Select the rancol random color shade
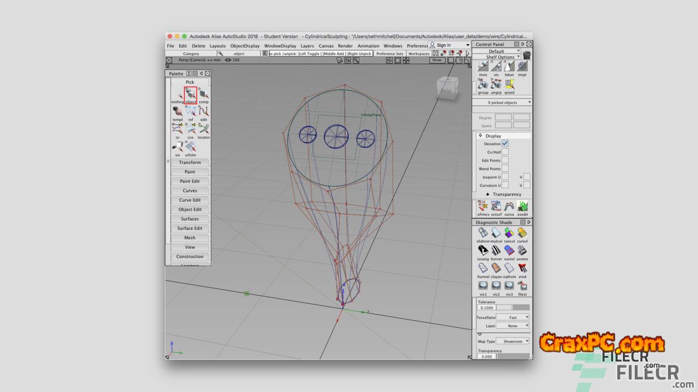698x392 pixels. click(x=509, y=234)
